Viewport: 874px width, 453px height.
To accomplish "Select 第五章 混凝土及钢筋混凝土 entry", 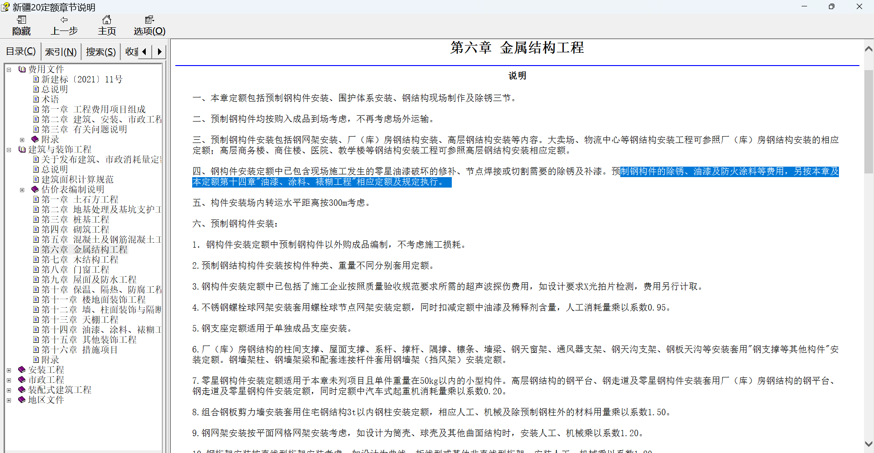I will tap(101, 239).
